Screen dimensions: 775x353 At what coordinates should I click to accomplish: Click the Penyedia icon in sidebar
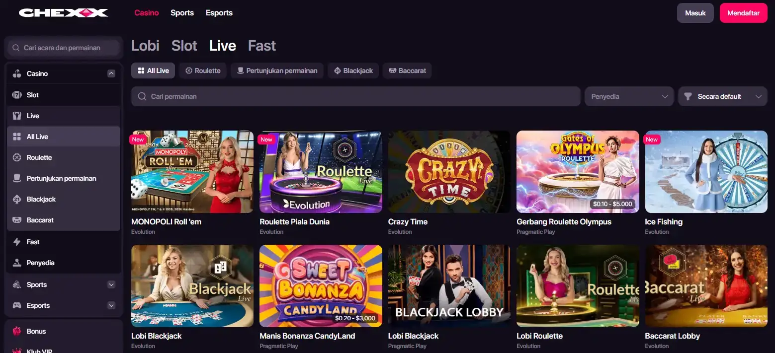(17, 263)
